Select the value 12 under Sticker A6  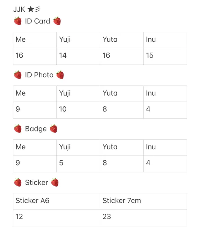[19, 216]
